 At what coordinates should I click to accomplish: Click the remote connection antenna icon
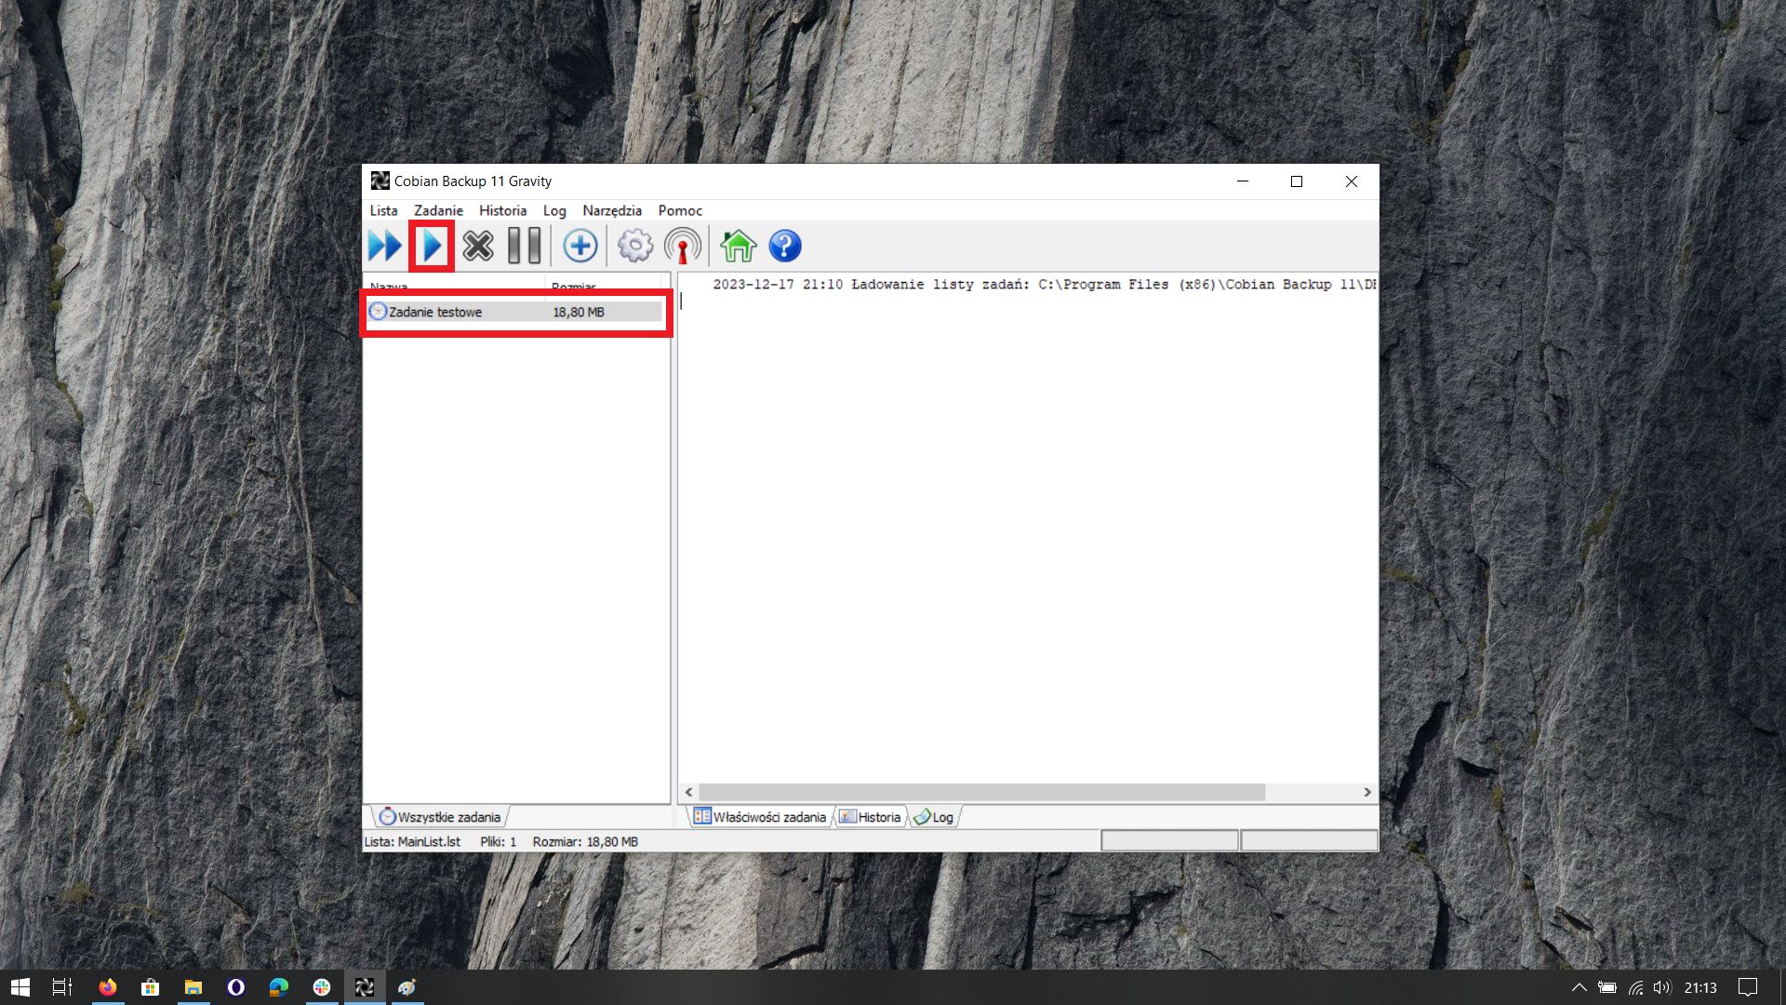pos(683,247)
